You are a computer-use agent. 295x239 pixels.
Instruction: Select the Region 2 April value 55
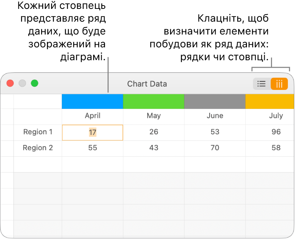[x=92, y=148]
